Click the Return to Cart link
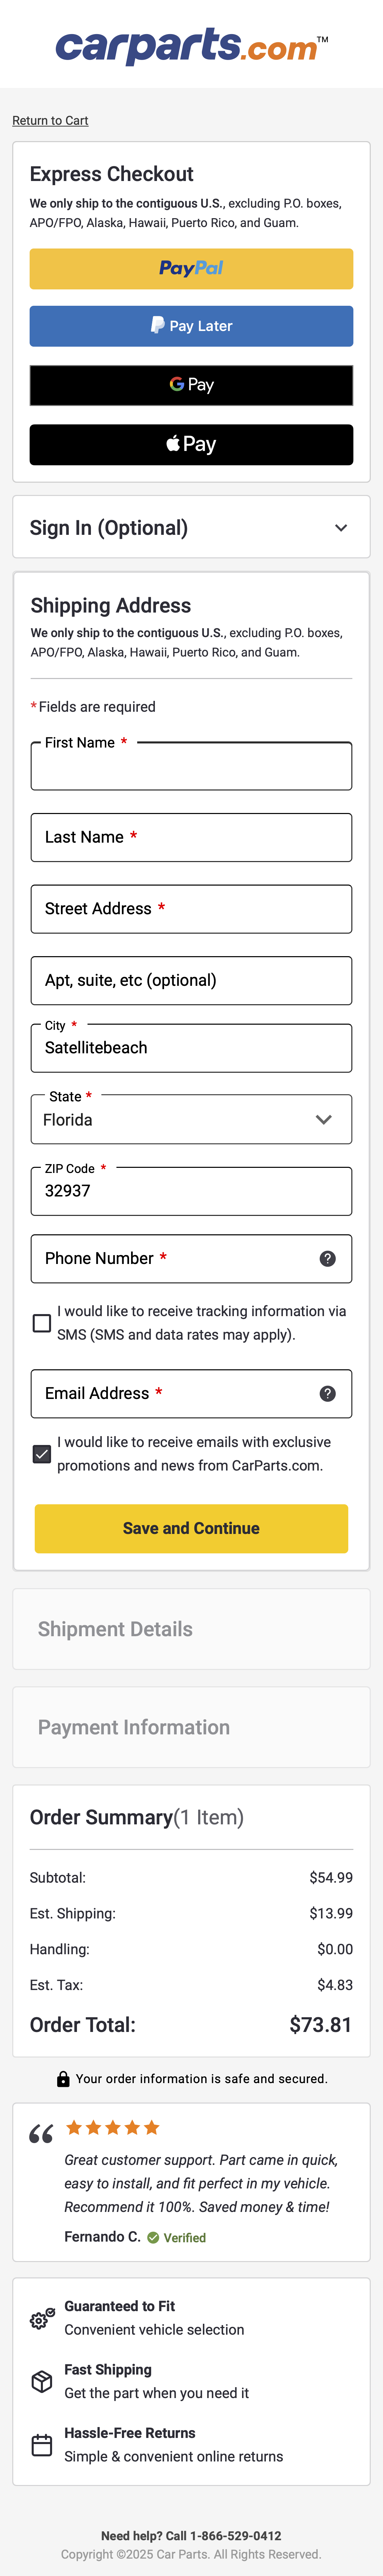Viewport: 383px width, 2576px height. click(50, 121)
